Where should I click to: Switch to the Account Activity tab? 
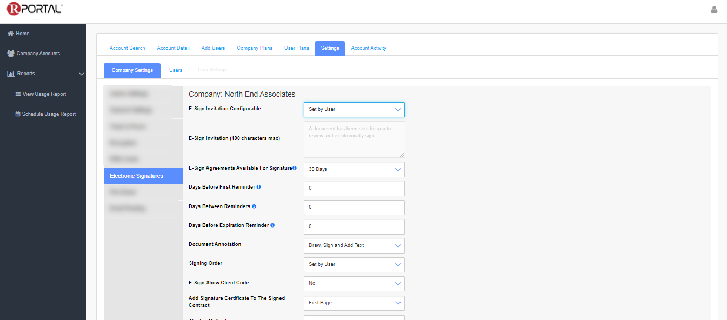tap(369, 48)
